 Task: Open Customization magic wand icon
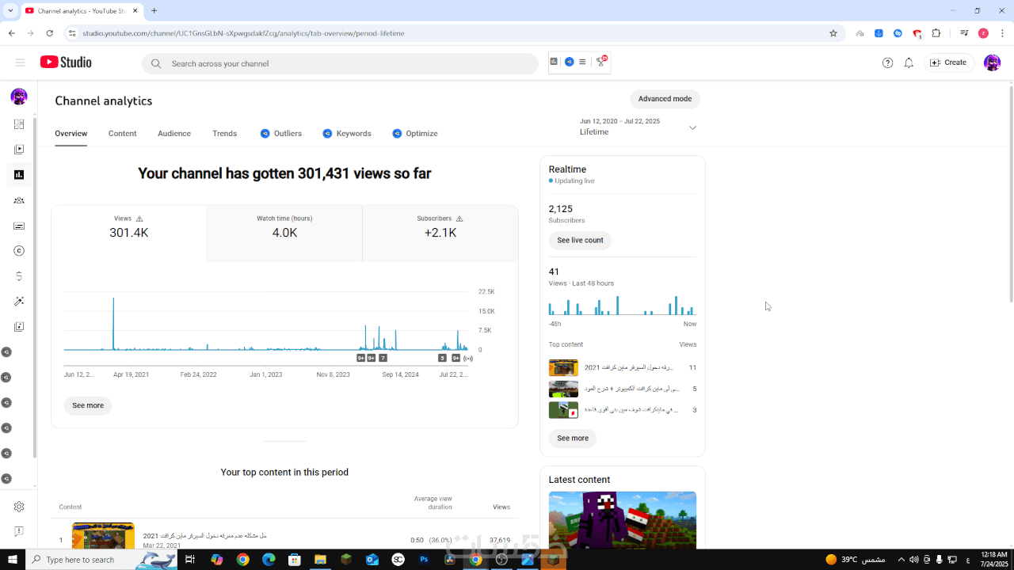19,302
